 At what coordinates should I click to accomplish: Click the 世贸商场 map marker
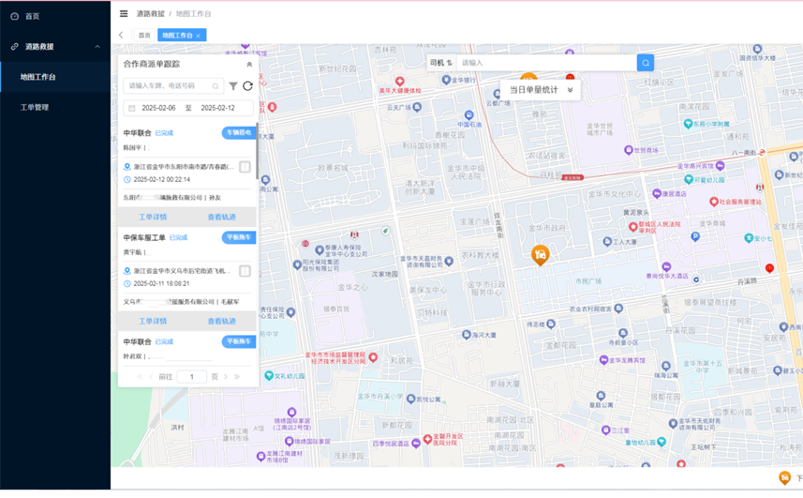(x=629, y=150)
